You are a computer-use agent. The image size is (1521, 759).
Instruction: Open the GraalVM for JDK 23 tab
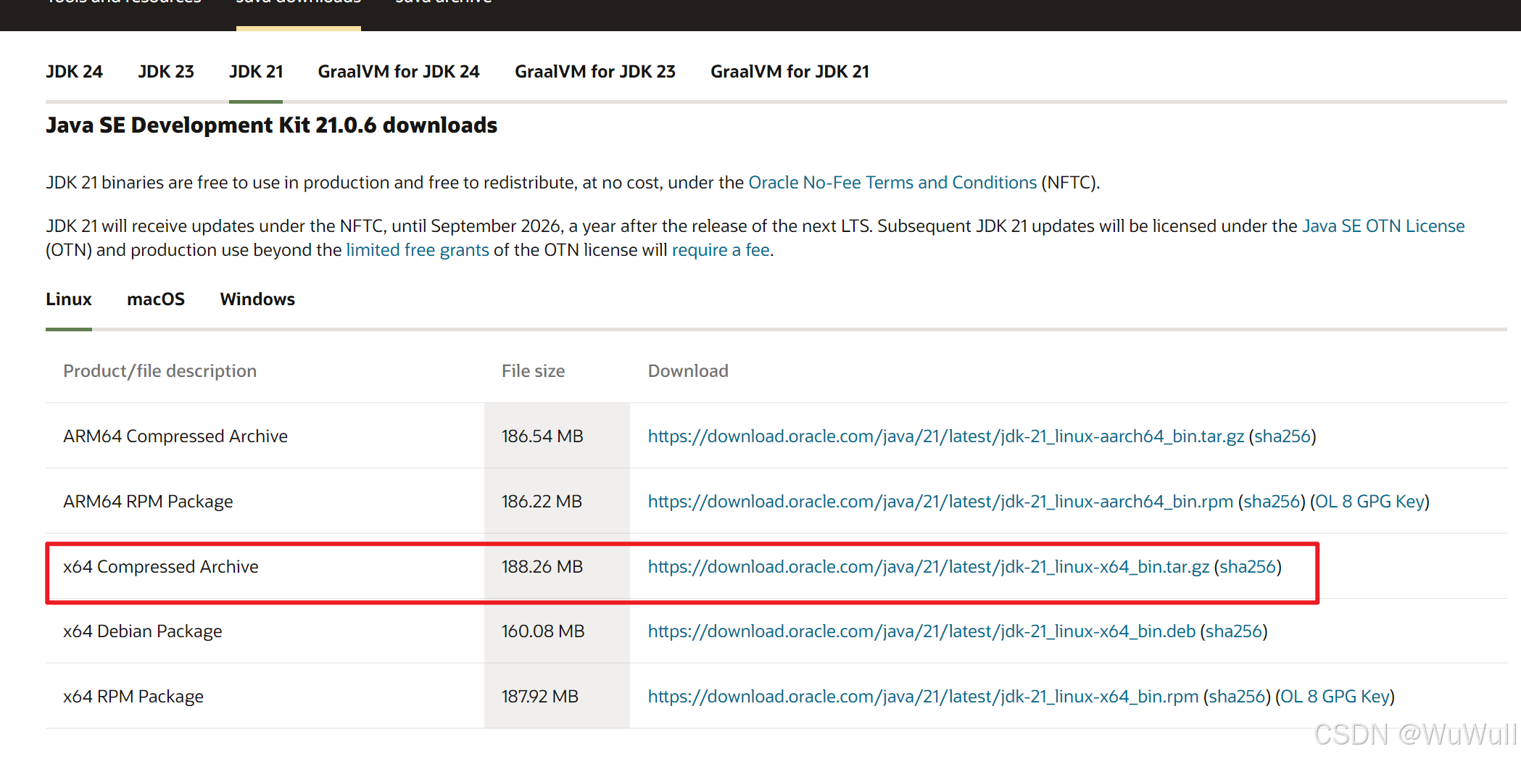pos(595,72)
